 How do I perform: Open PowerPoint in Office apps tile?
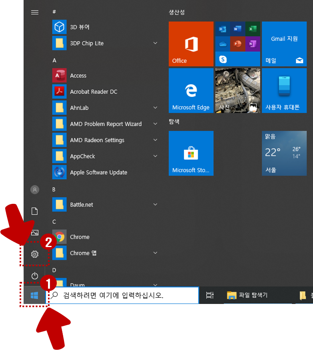click(237, 44)
